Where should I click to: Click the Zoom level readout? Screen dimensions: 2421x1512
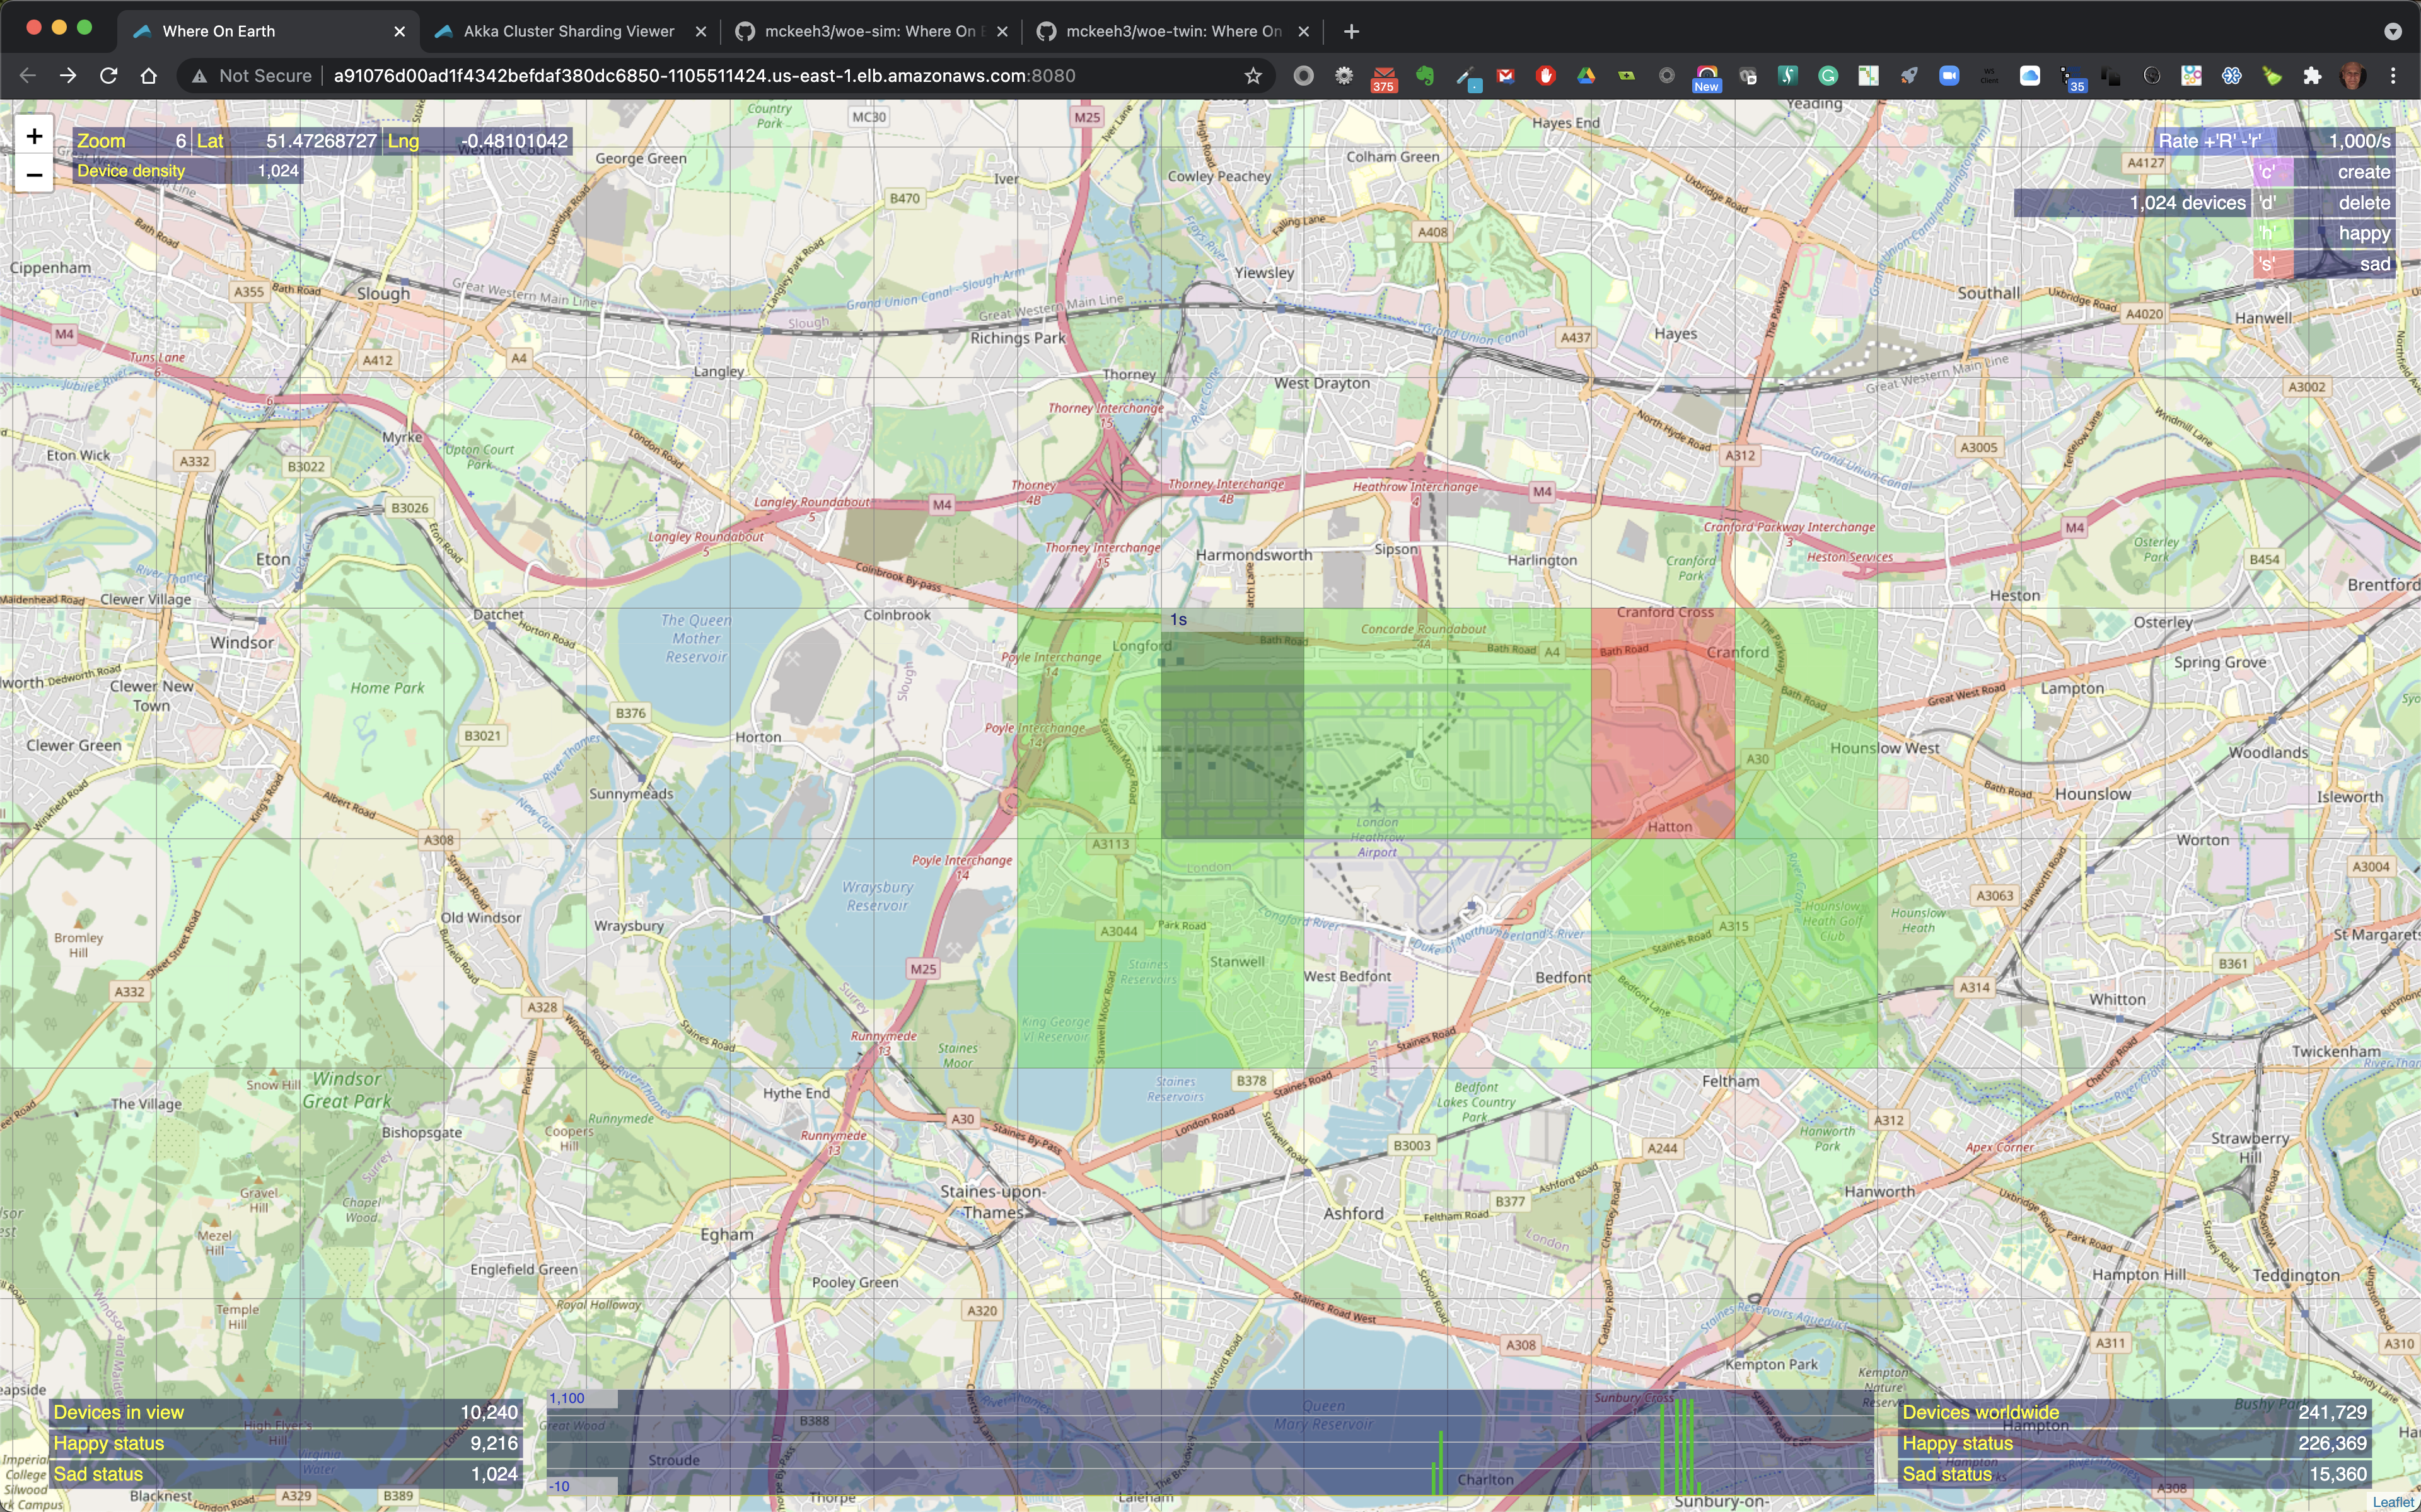[x=132, y=141]
